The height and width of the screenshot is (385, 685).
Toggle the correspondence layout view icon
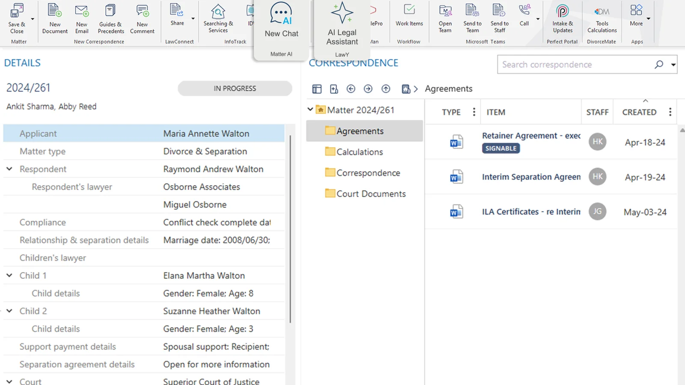pos(317,89)
